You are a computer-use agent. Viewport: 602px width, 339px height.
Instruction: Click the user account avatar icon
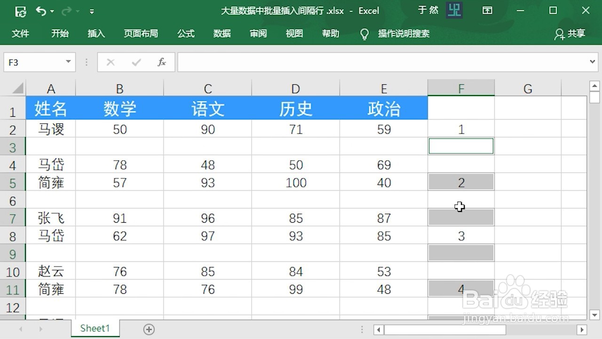pos(454,10)
